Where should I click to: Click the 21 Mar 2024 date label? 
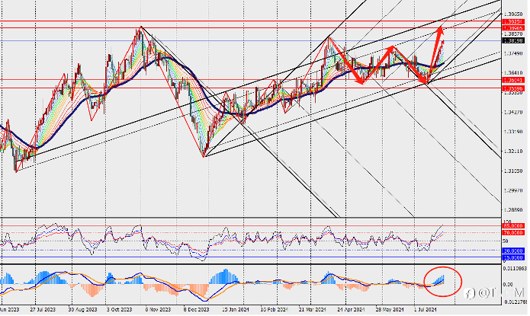point(313,309)
